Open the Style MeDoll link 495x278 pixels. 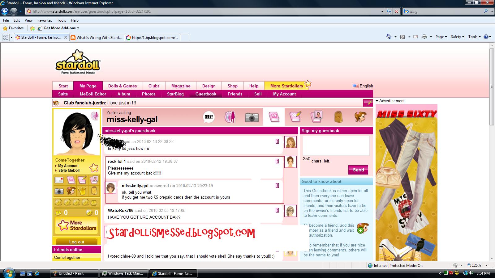point(69,171)
